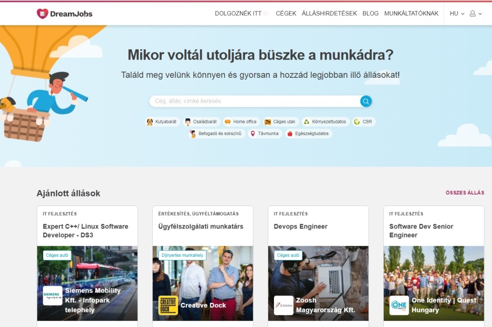
Task: Expand the user account menu
Action: coord(475,13)
